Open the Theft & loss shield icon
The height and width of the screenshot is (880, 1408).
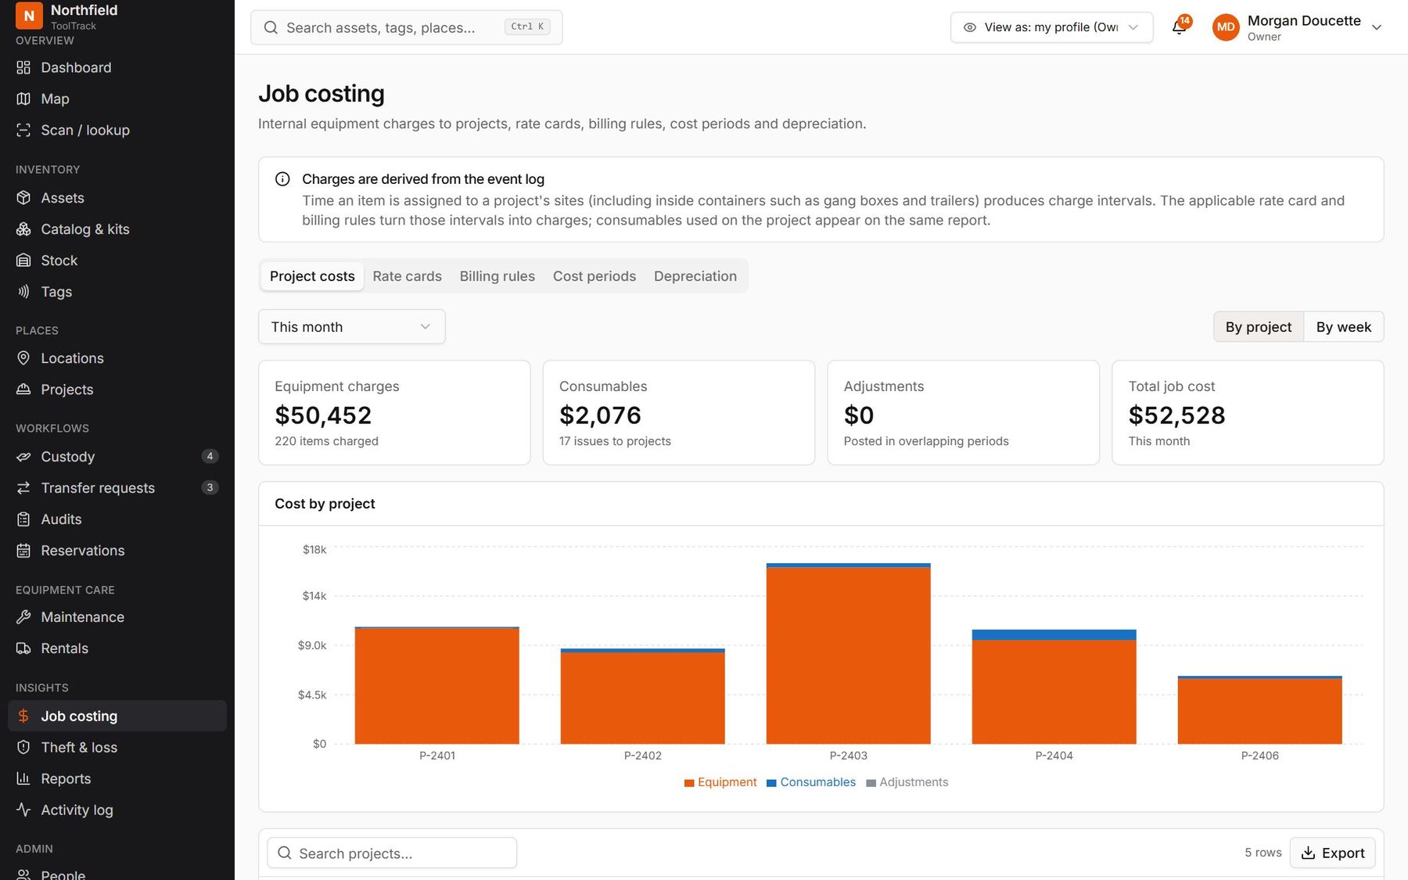pyautogui.click(x=23, y=747)
